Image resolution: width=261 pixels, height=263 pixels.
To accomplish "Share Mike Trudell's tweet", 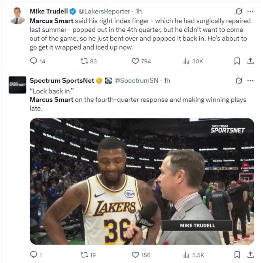I will coord(250,61).
